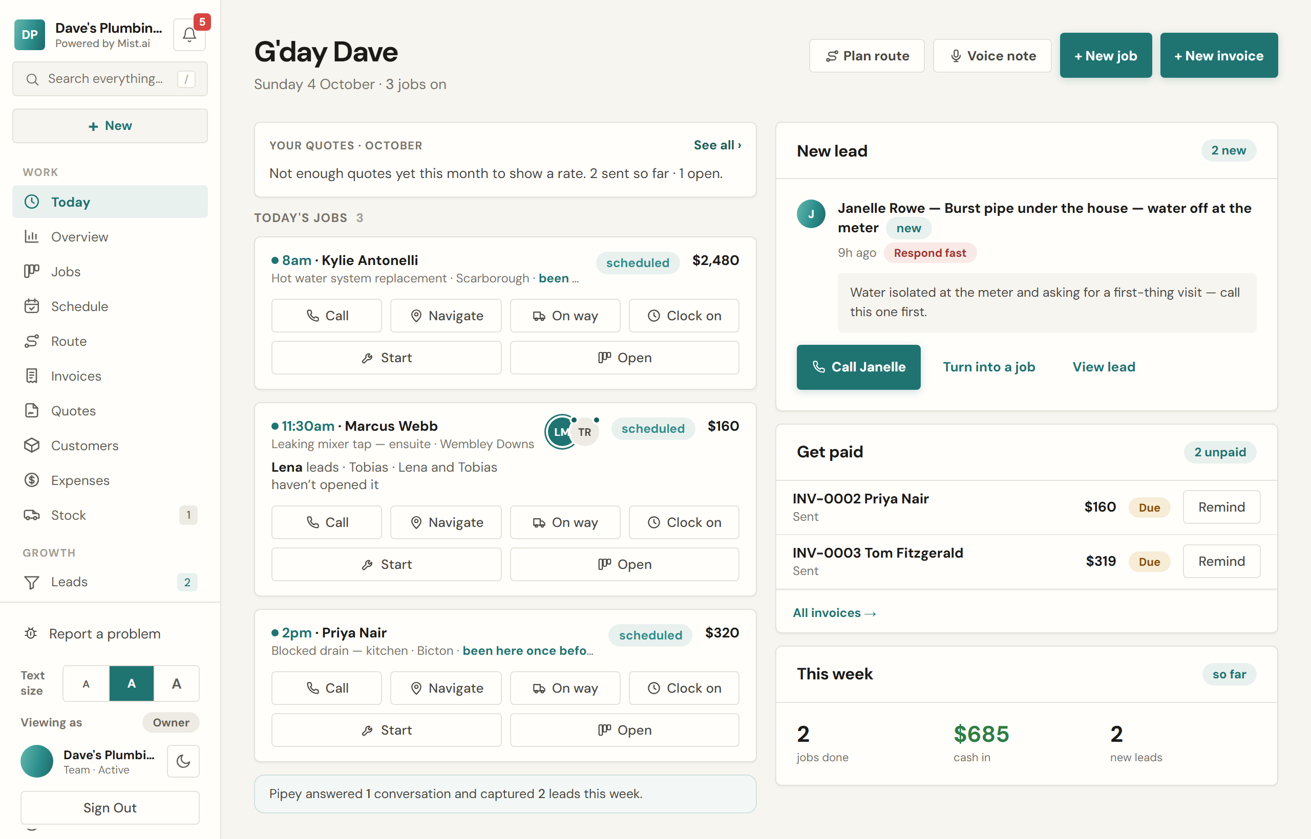Image resolution: width=1311 pixels, height=839 pixels.
Task: Open the notifications bell
Action: tap(189, 35)
